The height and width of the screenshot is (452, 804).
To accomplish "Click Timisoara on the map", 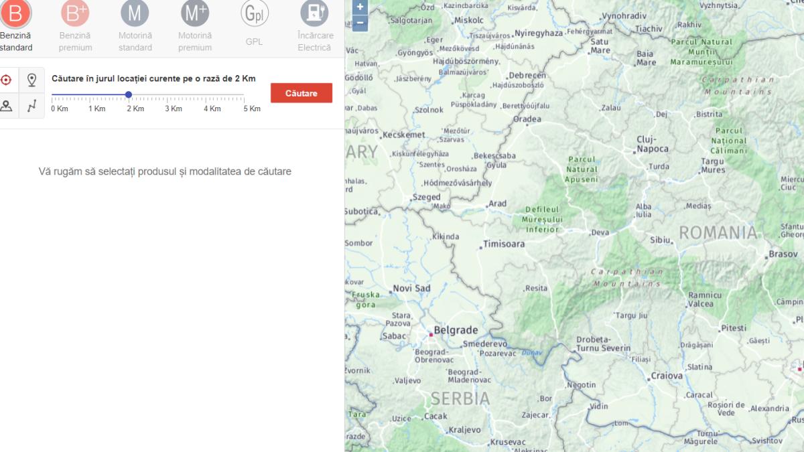I will click(505, 244).
